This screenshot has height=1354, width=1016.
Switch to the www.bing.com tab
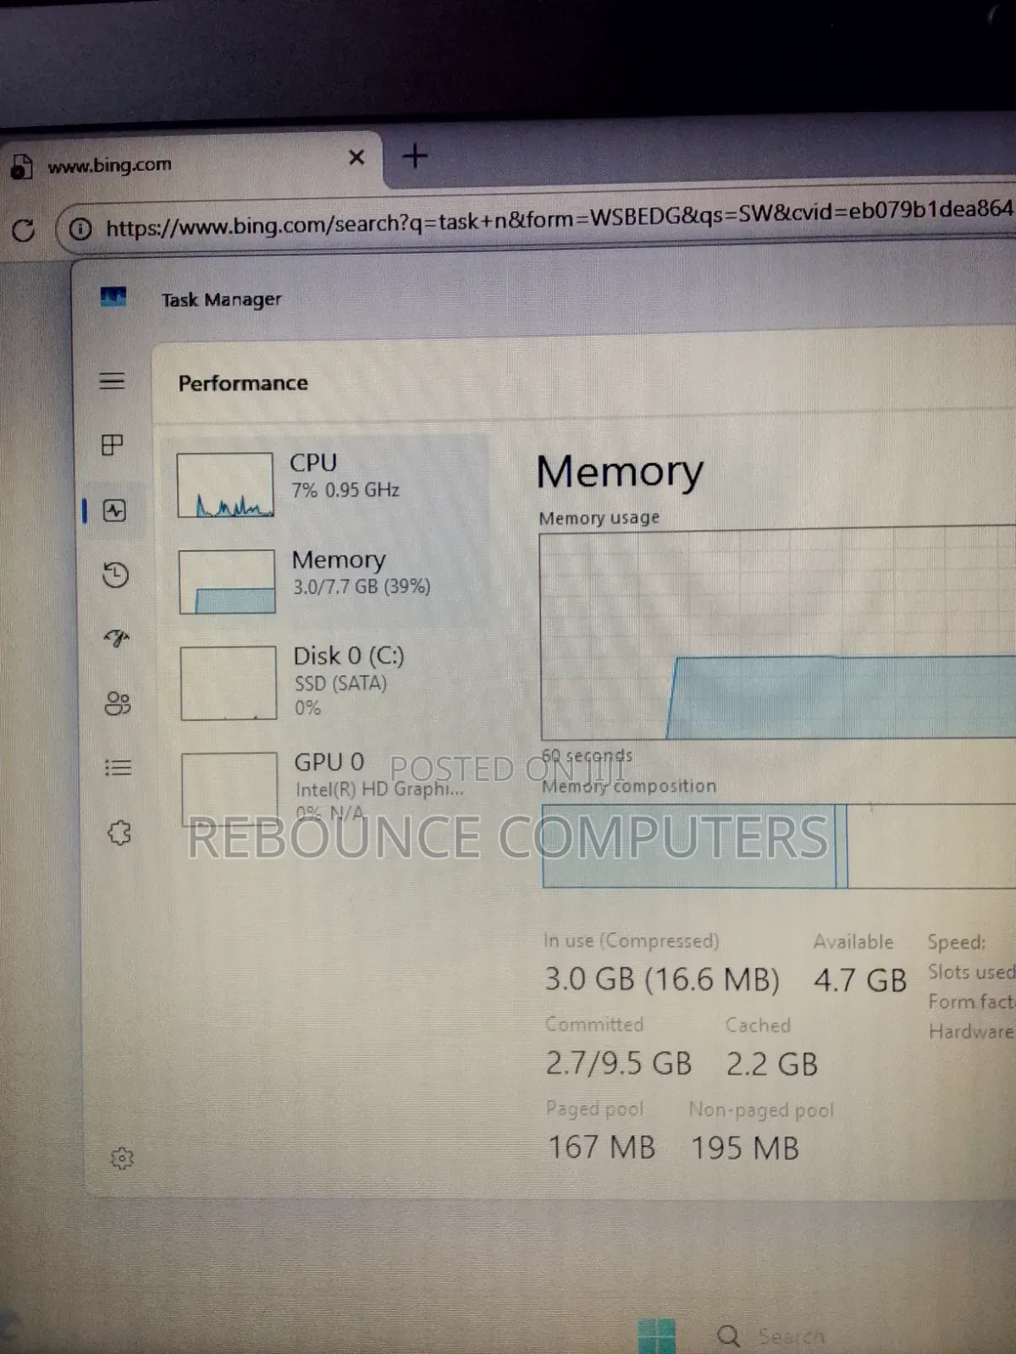191,161
